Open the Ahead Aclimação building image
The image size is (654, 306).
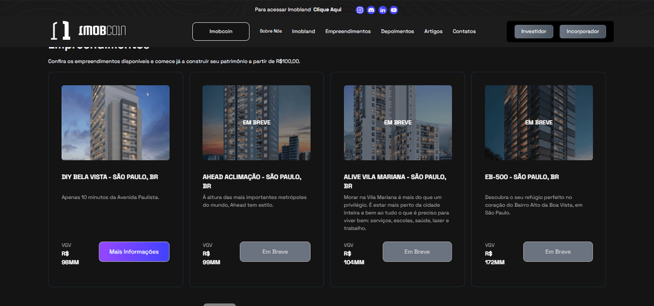coord(257,123)
